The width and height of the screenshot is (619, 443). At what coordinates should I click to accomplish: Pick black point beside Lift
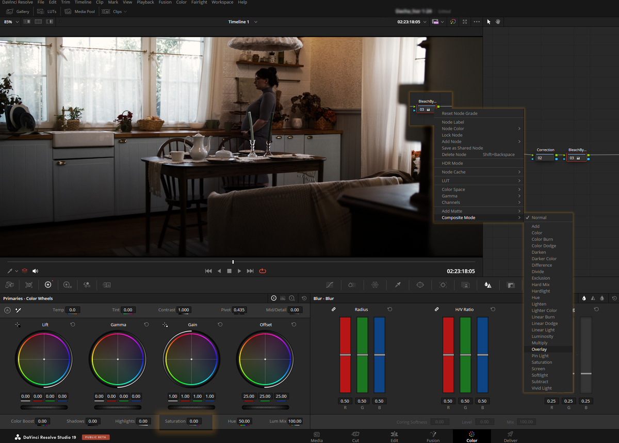coord(18,325)
